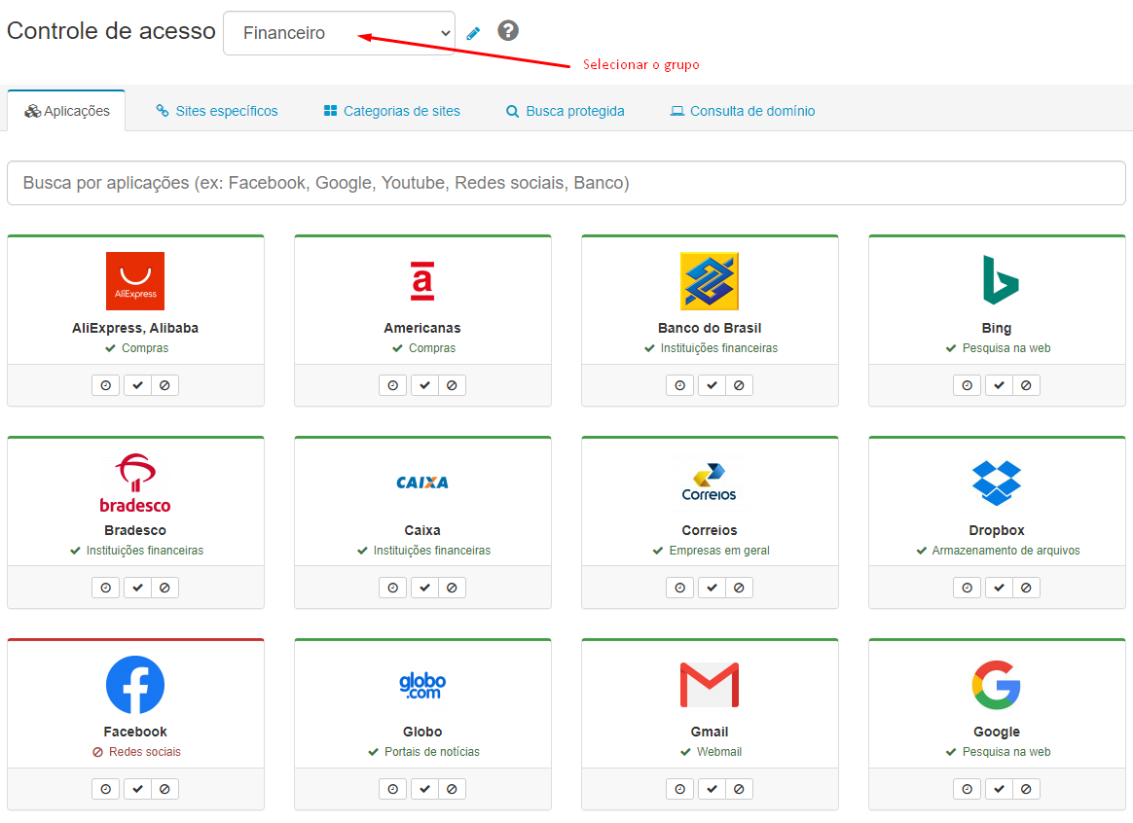Block Americanas with the ban button
Screen dimensions: 1133x823
[x=452, y=385]
